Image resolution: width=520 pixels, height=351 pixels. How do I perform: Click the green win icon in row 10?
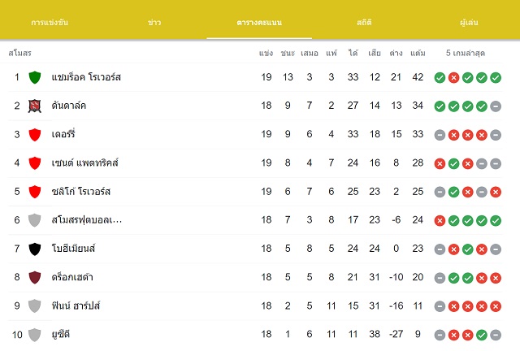(482, 335)
